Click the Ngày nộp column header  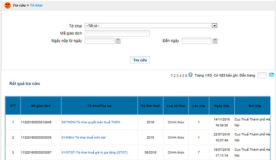coord(222,106)
